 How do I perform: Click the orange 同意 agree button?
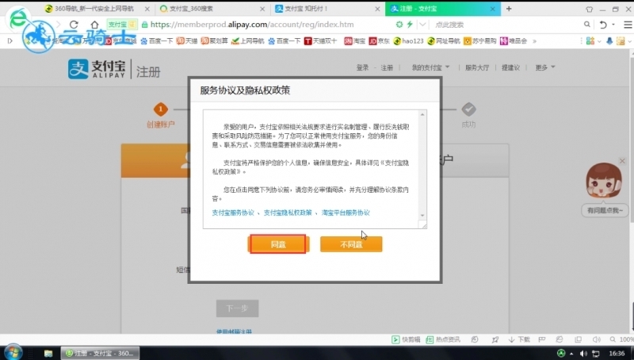click(x=278, y=244)
